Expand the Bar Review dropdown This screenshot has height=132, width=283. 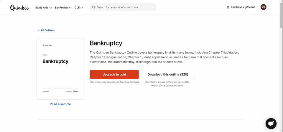click(x=63, y=8)
